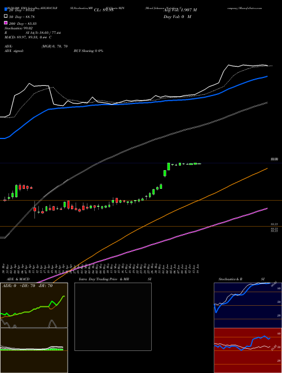Open the empty Intra Day Trading Price panel

(x=113, y=316)
